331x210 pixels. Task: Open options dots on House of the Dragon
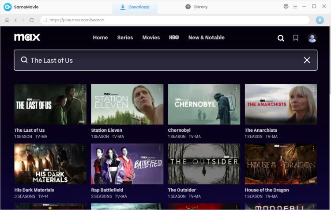click(x=313, y=148)
